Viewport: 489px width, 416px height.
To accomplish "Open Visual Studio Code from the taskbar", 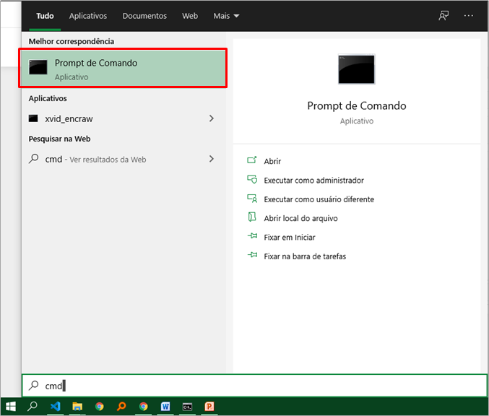I will click(55, 407).
